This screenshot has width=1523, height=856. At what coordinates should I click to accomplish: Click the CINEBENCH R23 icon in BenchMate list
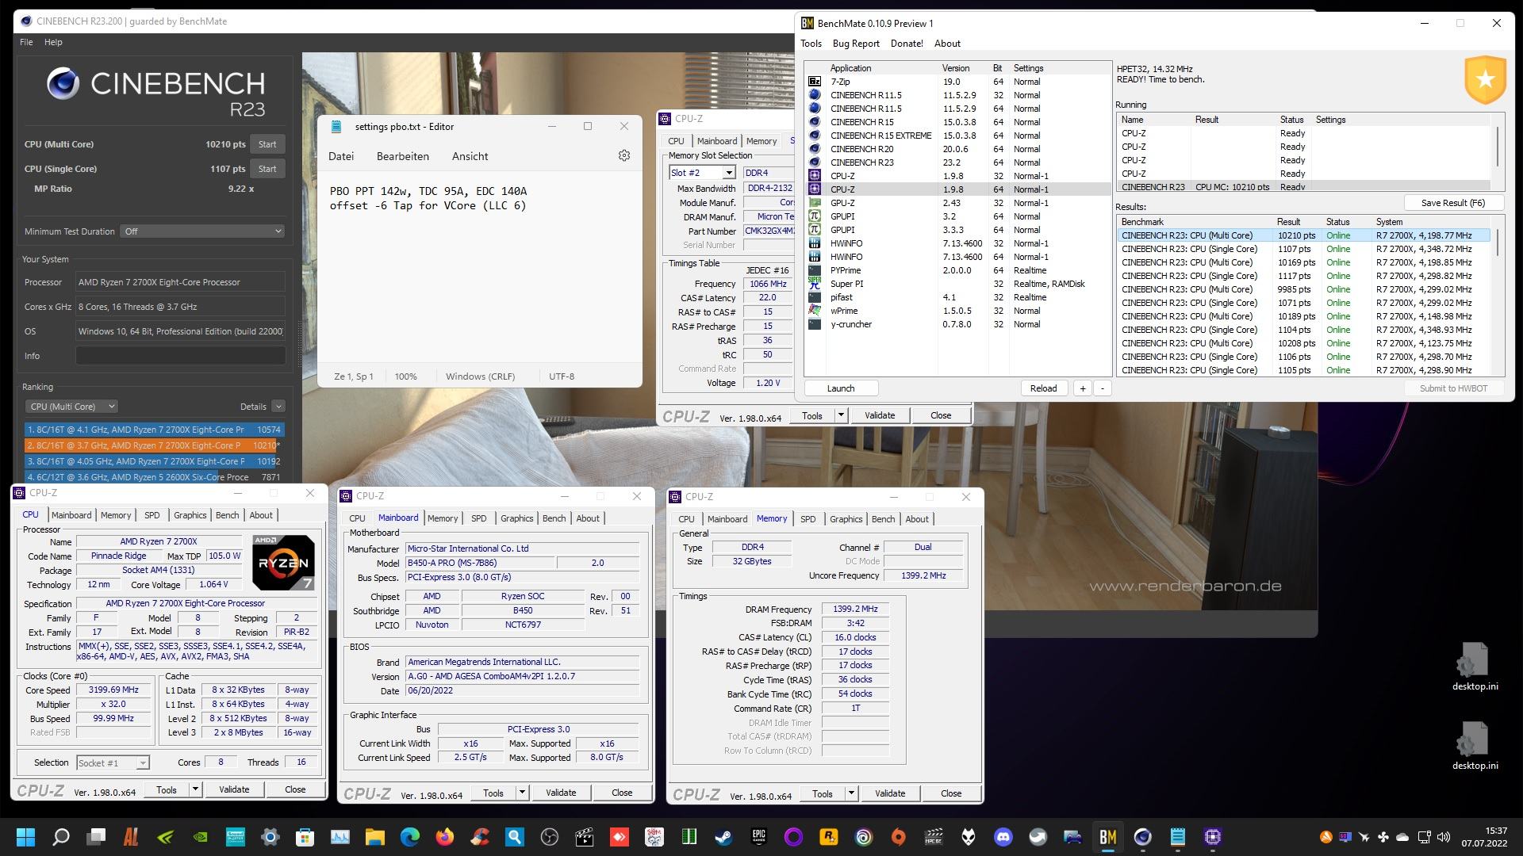(x=814, y=162)
